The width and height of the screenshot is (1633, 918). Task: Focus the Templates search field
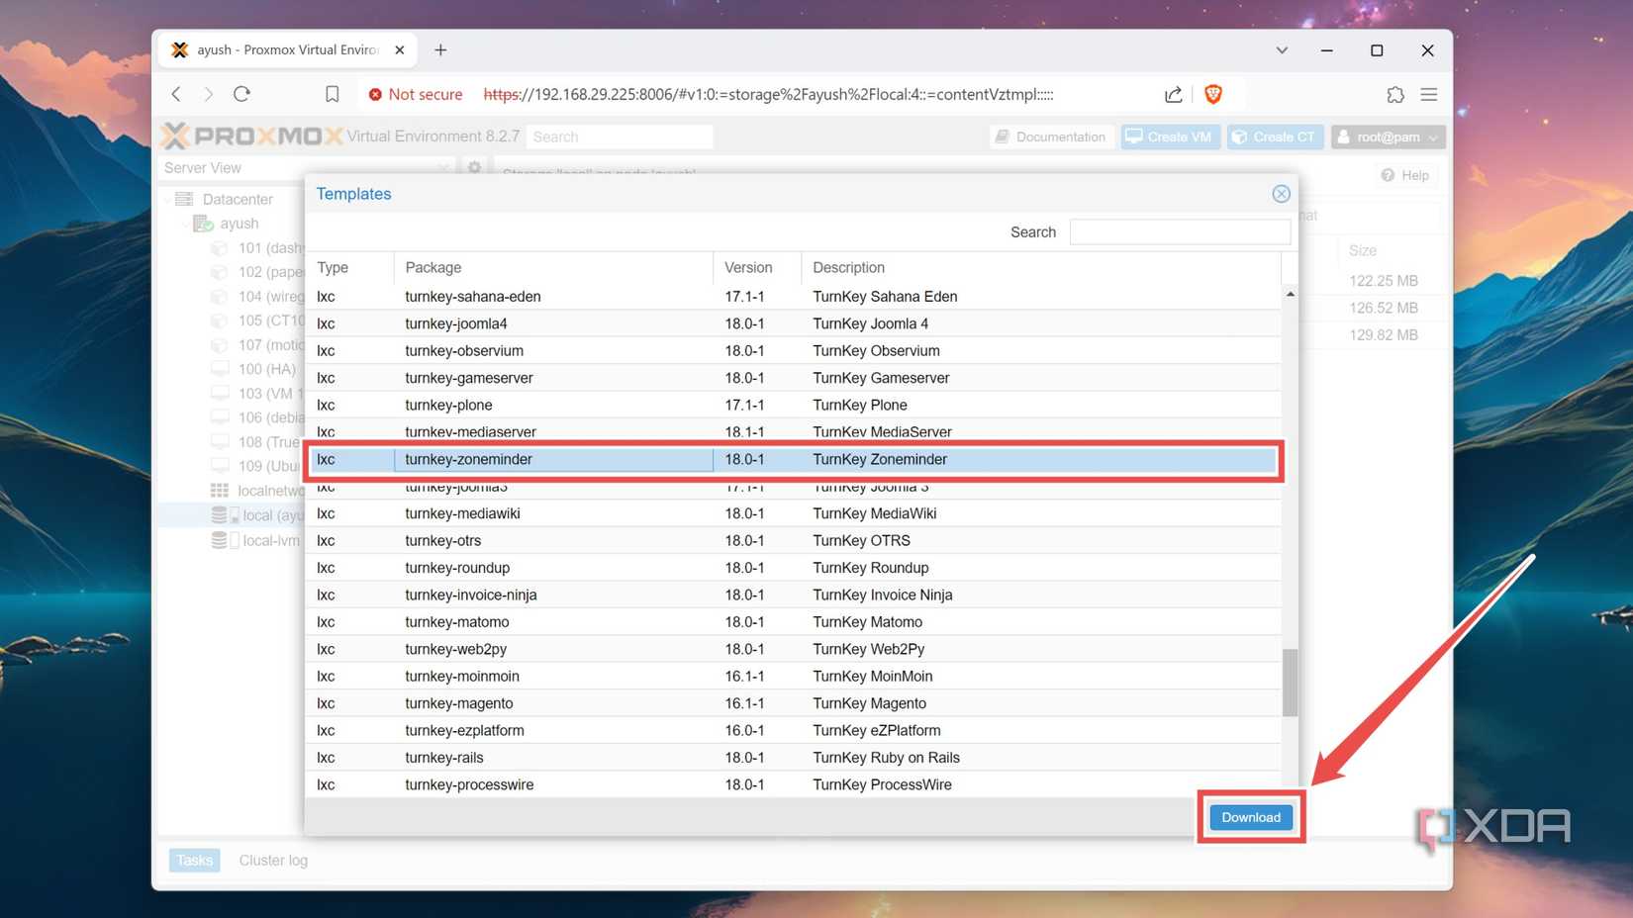pyautogui.click(x=1180, y=231)
